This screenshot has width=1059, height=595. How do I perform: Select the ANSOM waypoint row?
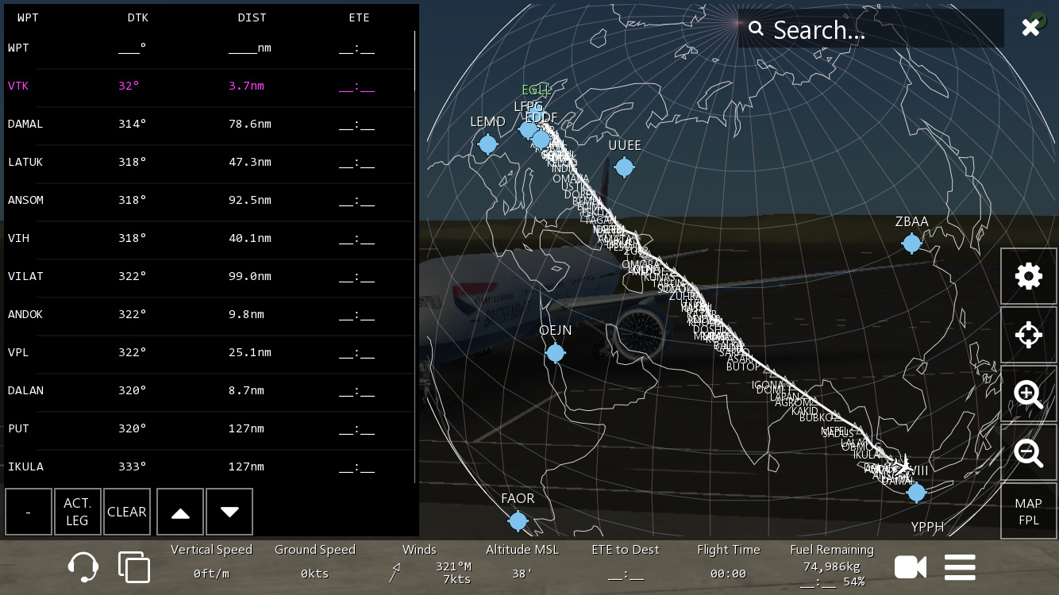(210, 200)
